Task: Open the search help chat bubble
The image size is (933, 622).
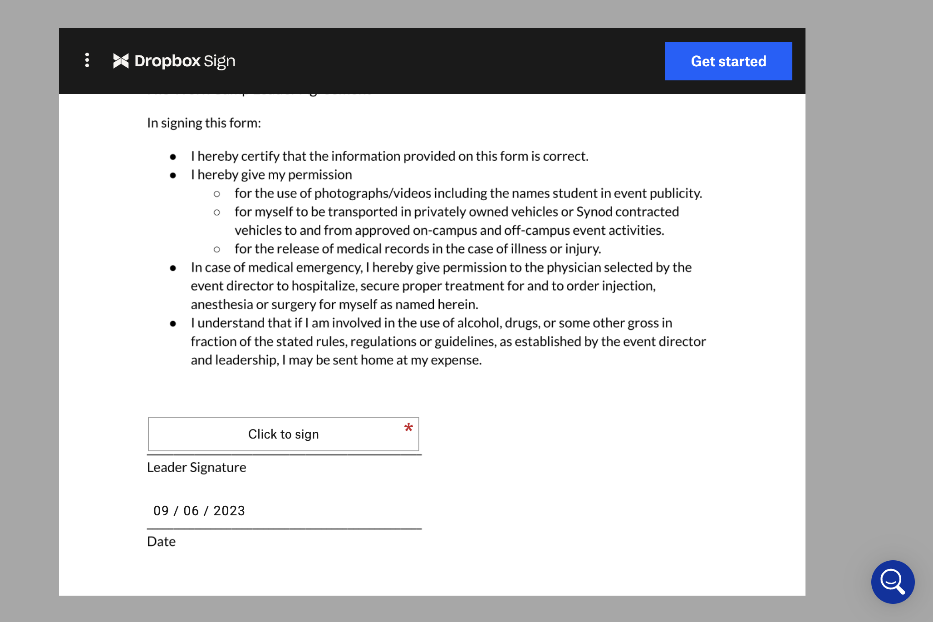Action: pos(893,582)
